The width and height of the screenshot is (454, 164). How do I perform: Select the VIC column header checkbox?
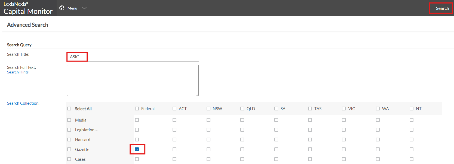coord(344,109)
